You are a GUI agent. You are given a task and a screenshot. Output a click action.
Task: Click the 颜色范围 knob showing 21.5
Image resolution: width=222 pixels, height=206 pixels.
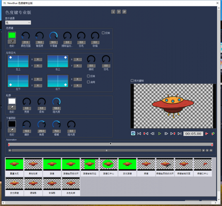click(26, 36)
